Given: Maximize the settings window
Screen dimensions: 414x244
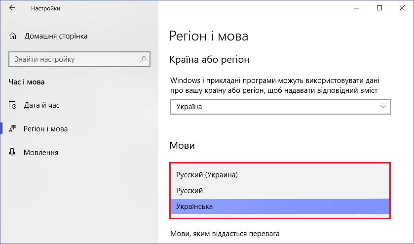Looking at the screenshot, I should (x=379, y=8).
